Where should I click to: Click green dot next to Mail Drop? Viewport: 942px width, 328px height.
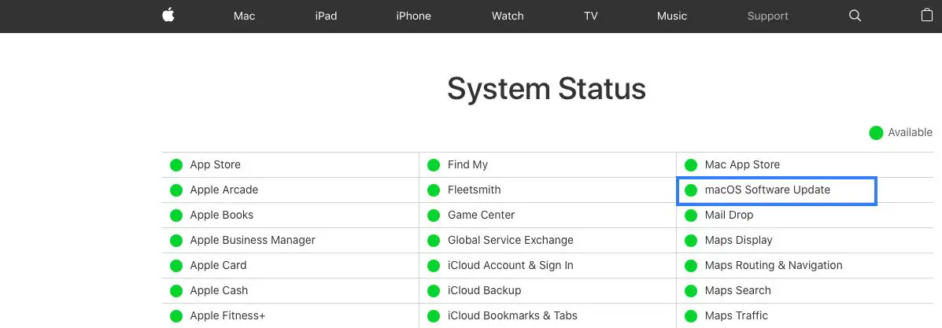(691, 216)
